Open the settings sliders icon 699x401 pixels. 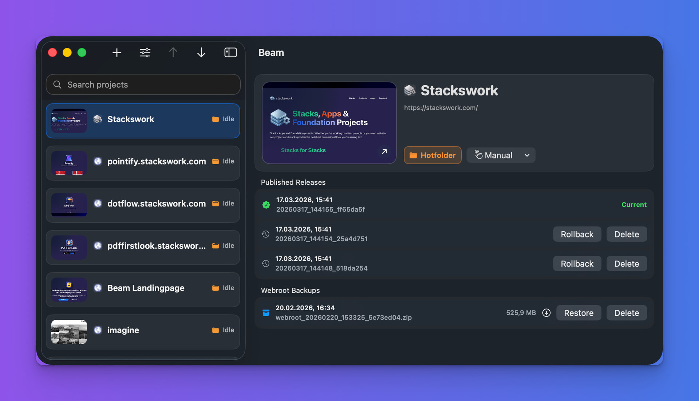point(145,53)
